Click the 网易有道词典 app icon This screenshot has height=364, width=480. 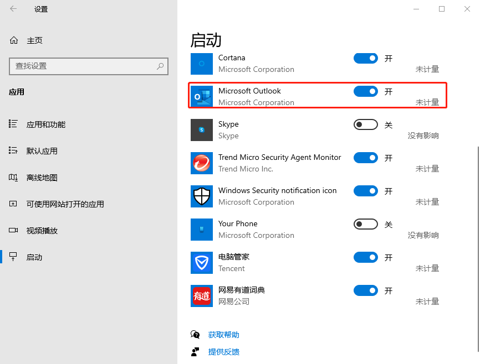202,296
